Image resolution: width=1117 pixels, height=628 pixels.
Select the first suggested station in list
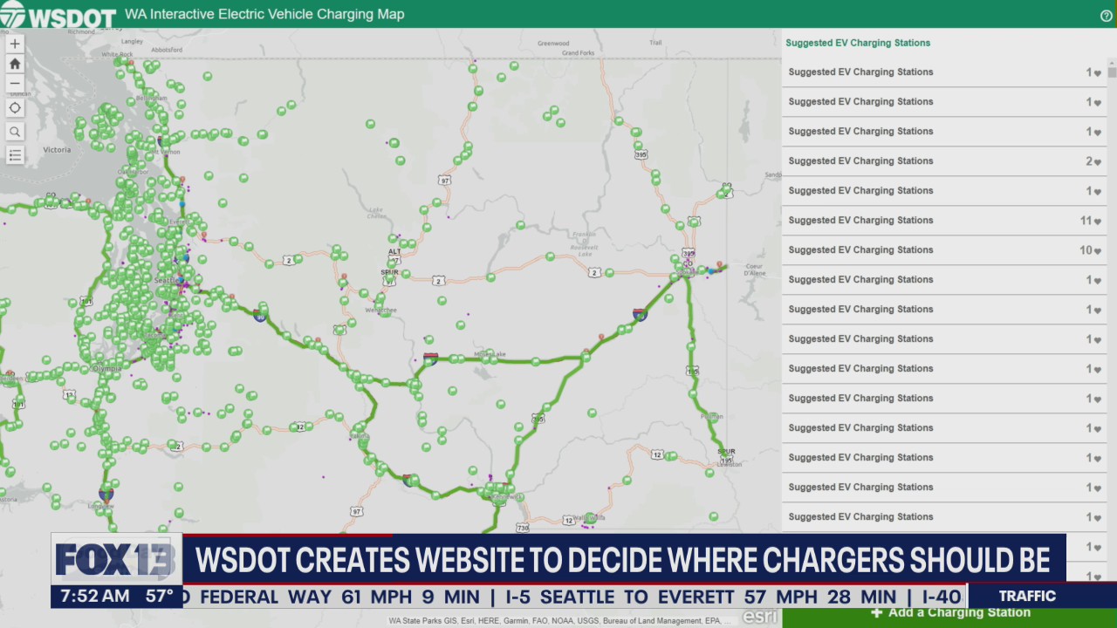pyautogui.click(x=860, y=72)
